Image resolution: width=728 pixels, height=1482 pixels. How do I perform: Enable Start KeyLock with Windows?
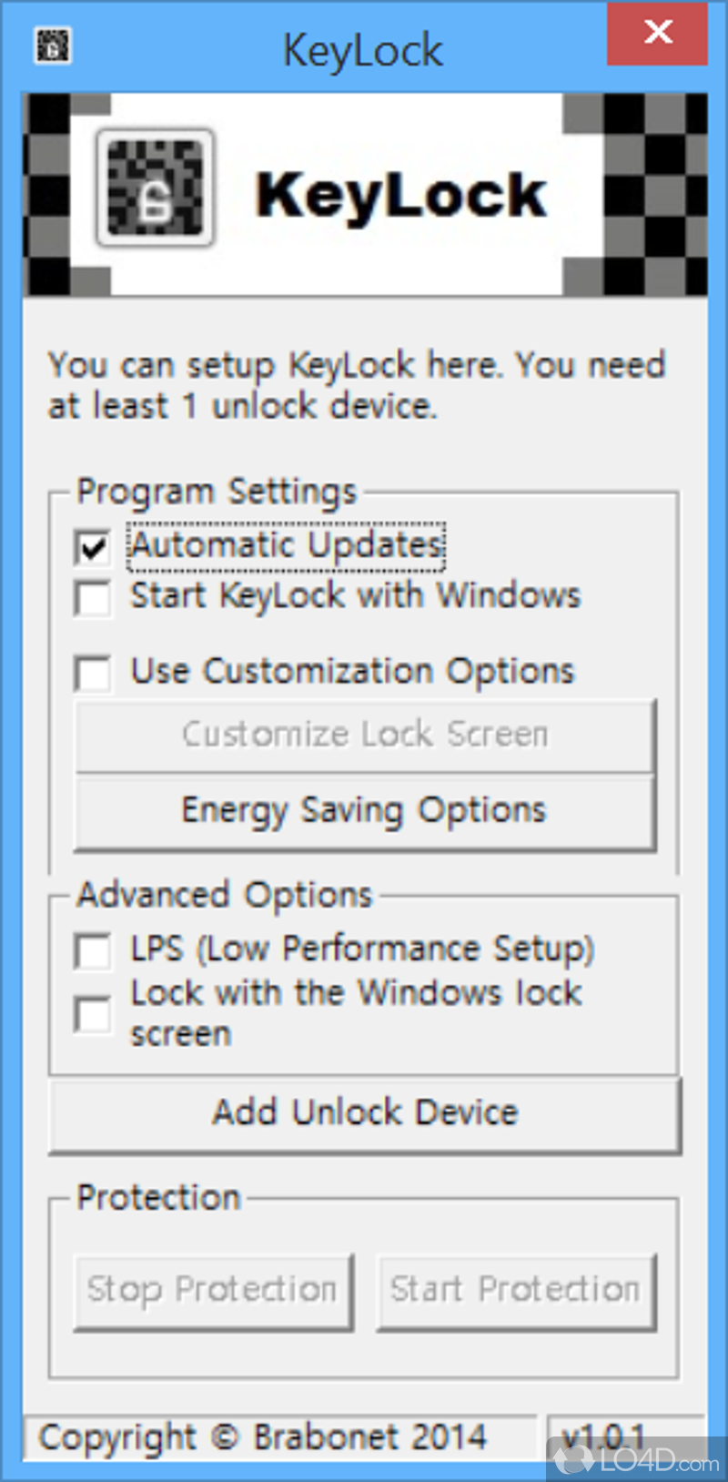click(x=94, y=599)
